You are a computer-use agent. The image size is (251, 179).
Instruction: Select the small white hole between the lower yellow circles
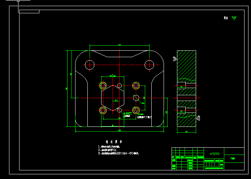pos(120,110)
